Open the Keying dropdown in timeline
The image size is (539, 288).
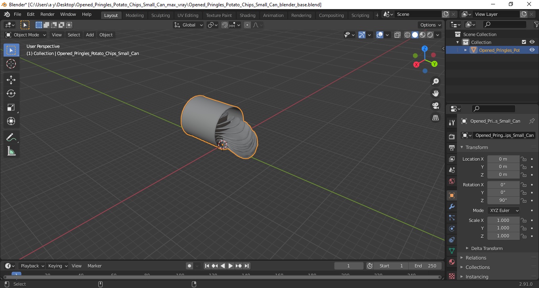[x=57, y=266]
